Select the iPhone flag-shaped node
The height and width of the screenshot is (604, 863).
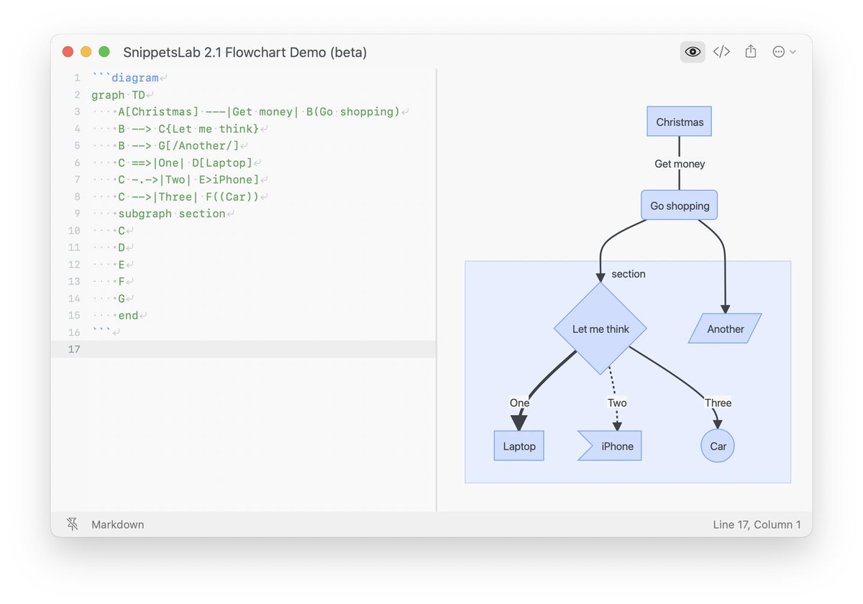pos(610,446)
